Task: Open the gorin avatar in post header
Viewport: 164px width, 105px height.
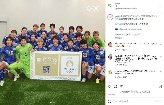Action: (110, 6)
